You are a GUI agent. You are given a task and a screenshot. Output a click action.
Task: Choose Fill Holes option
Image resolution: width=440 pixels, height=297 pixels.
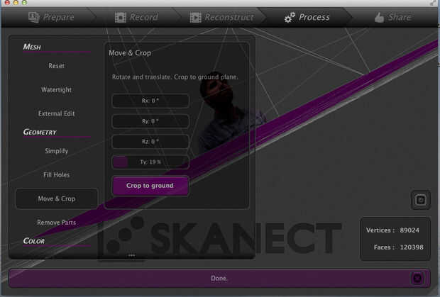click(x=56, y=175)
